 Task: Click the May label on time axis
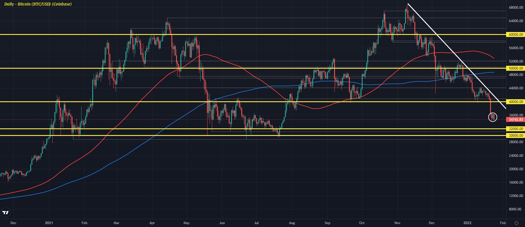pos(187,223)
